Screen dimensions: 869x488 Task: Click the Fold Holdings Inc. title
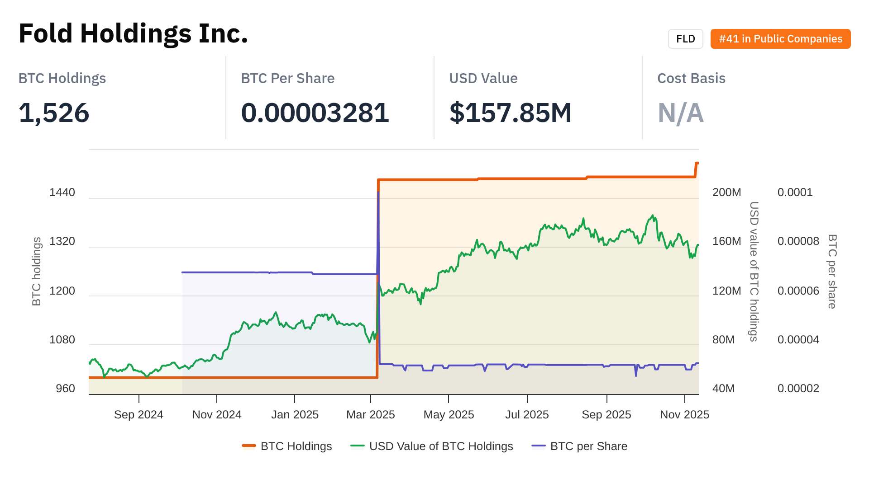(133, 33)
